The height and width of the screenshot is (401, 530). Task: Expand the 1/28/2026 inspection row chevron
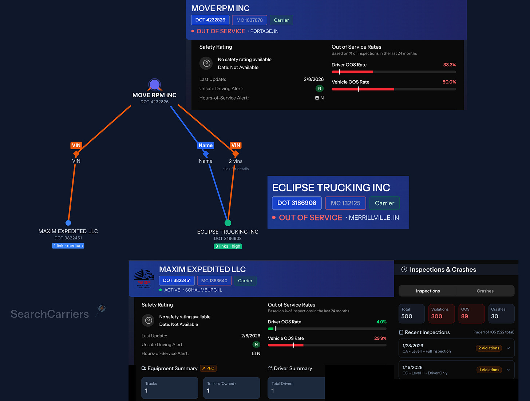point(508,348)
